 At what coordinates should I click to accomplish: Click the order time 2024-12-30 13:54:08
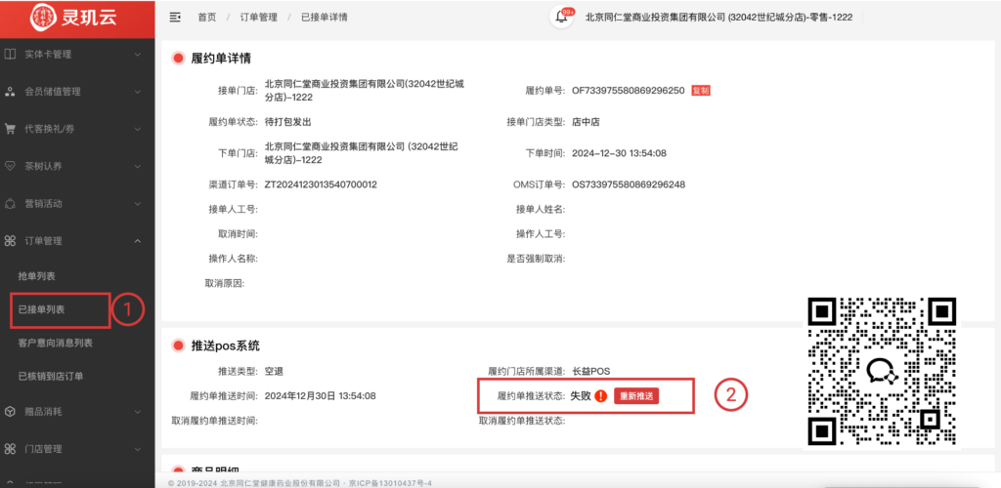[619, 153]
